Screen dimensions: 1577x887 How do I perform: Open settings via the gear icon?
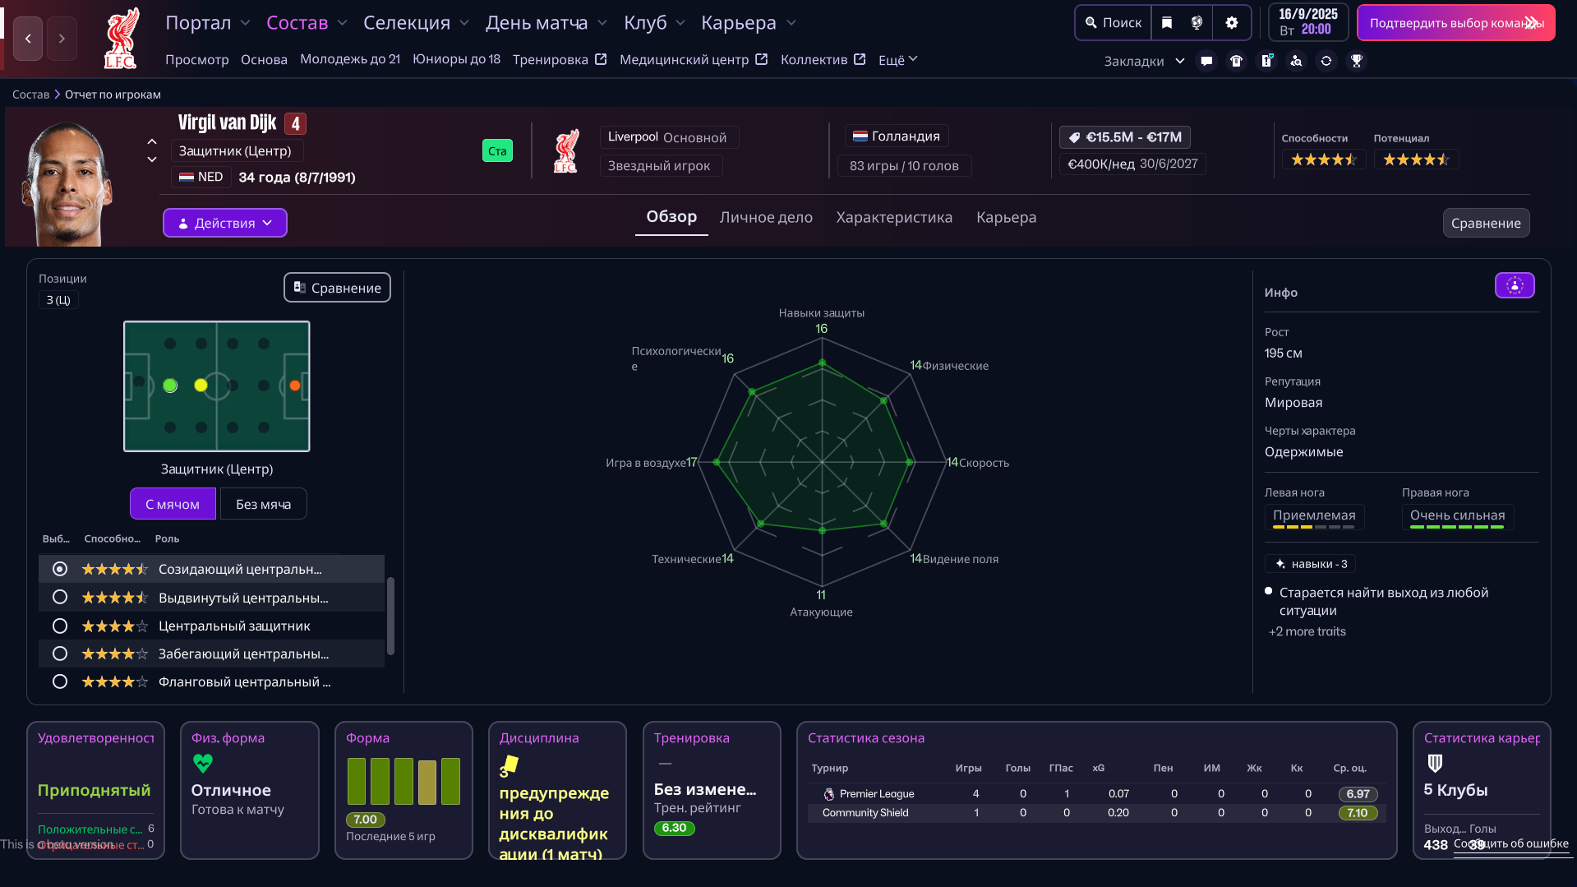click(x=1231, y=23)
